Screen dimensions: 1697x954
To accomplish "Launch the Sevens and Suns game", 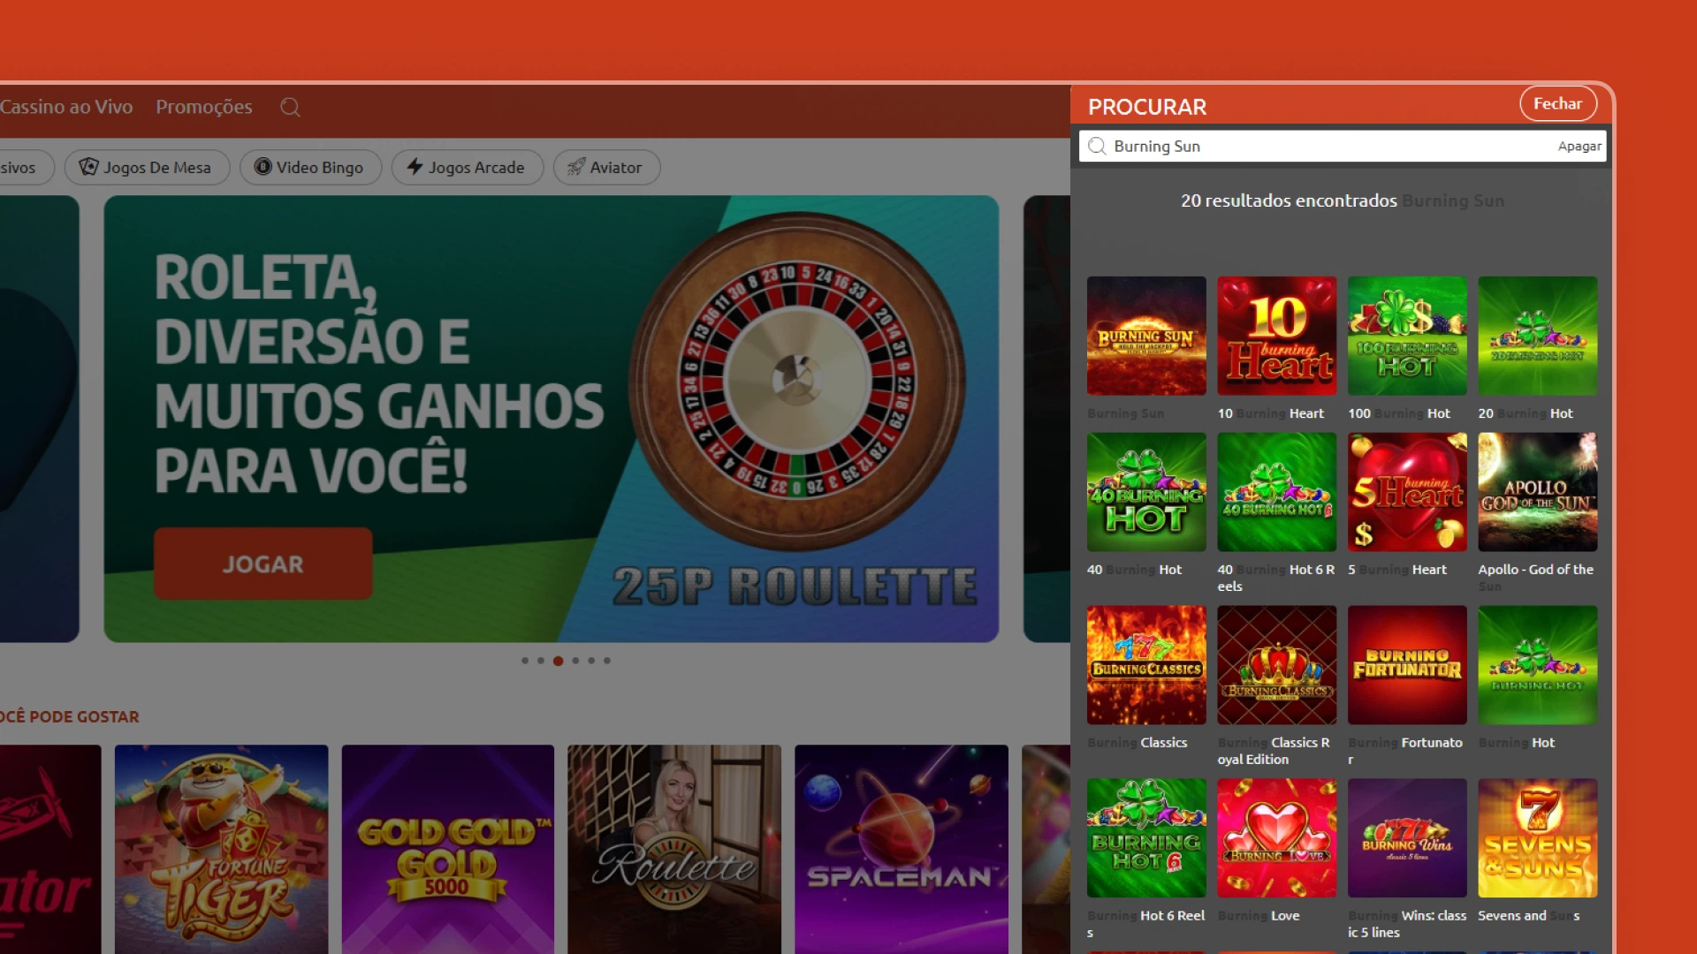I will click(1537, 837).
